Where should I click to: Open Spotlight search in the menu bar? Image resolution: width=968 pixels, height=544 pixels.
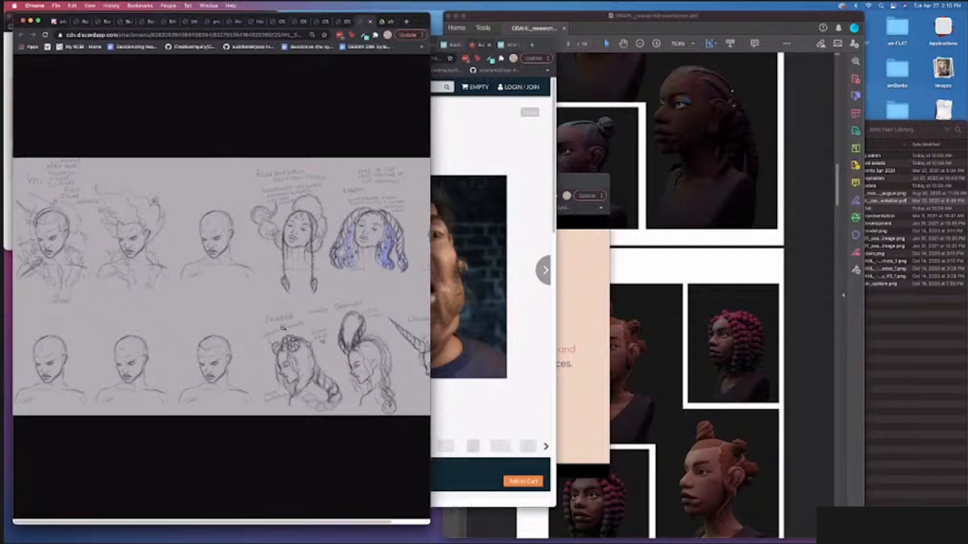point(881,6)
